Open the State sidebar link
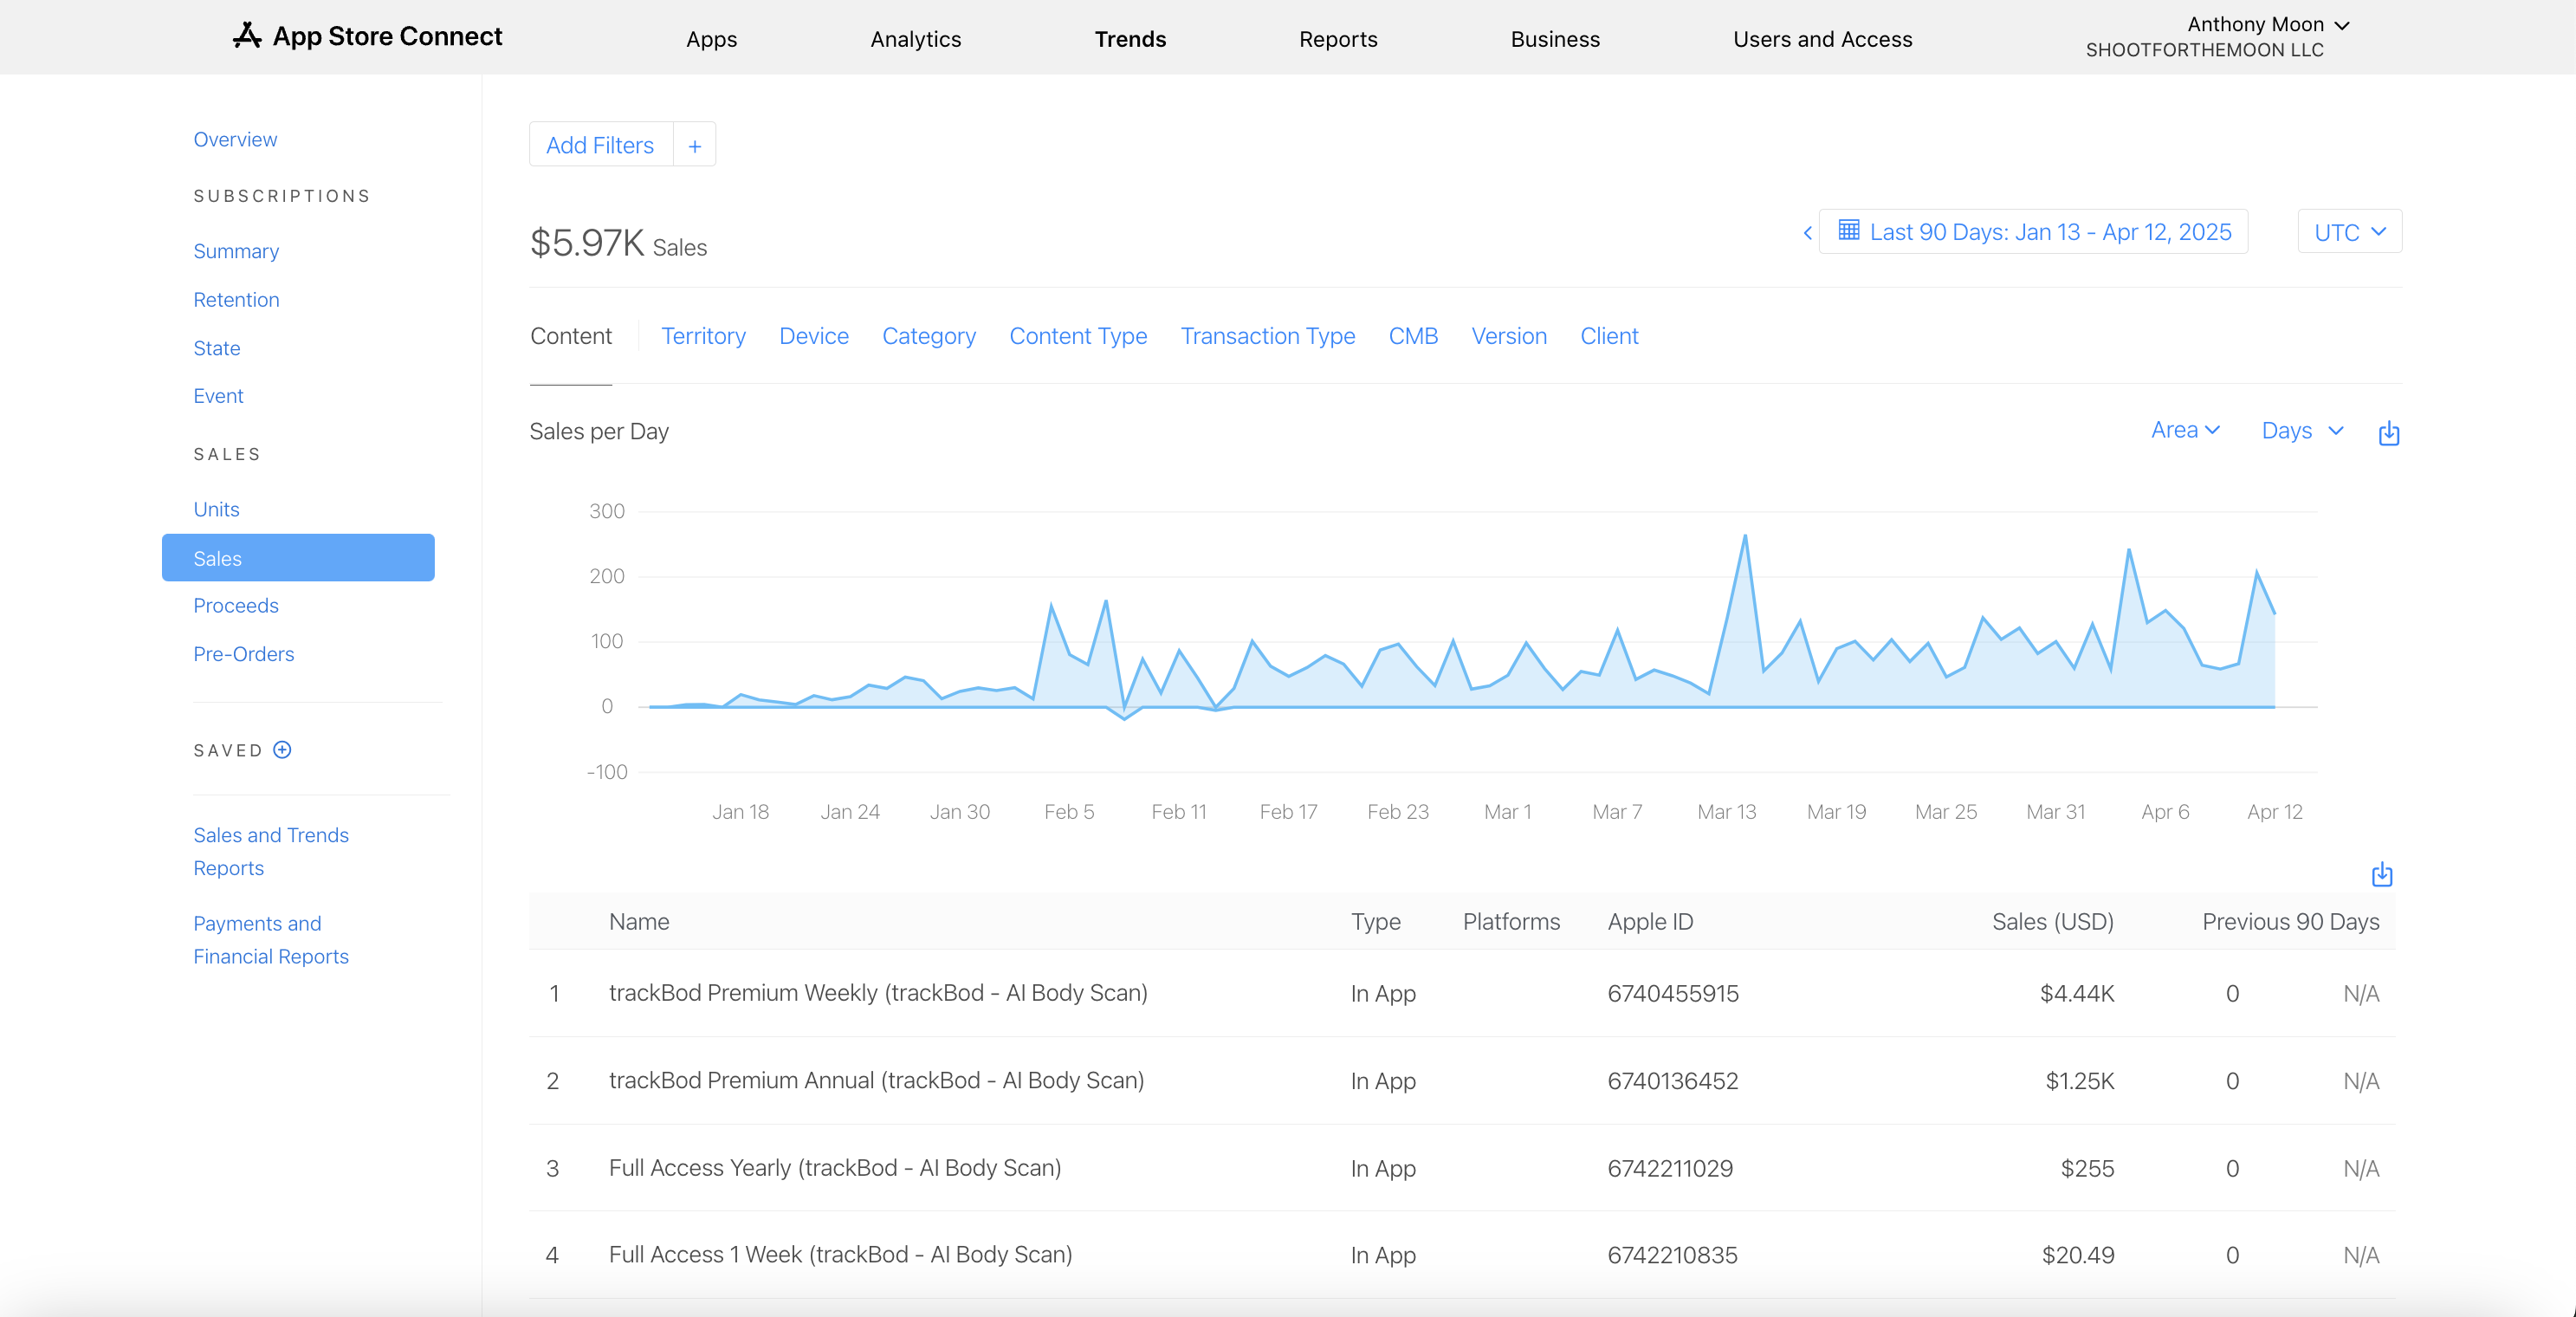Image resolution: width=2576 pixels, height=1317 pixels. [216, 349]
